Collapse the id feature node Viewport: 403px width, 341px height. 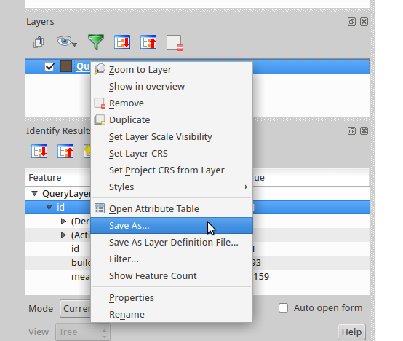[x=49, y=208]
